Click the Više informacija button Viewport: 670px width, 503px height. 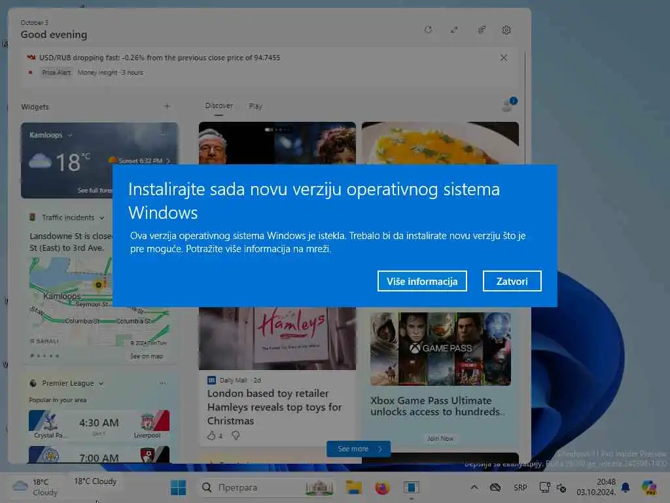(x=422, y=281)
